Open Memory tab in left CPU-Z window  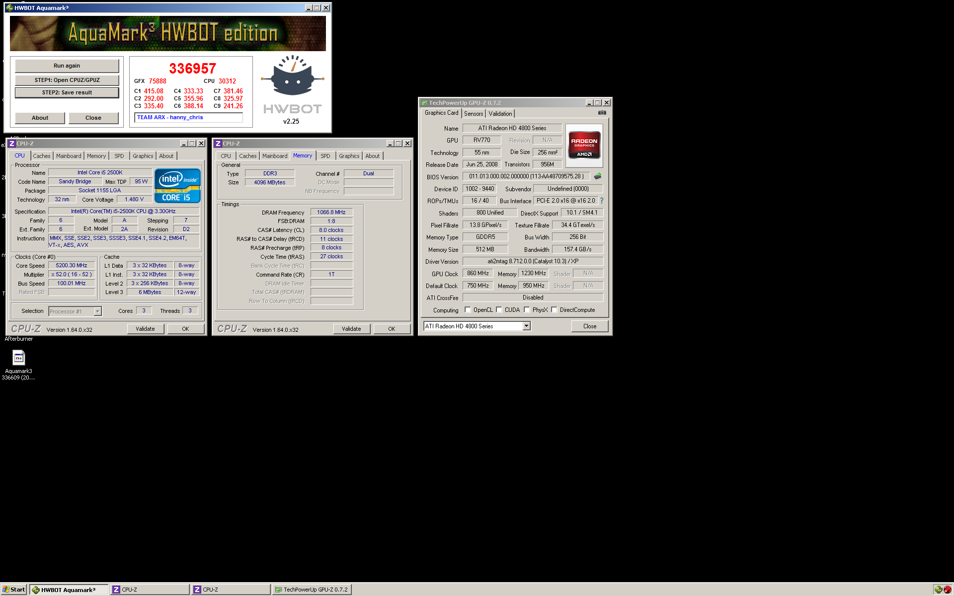coord(96,156)
